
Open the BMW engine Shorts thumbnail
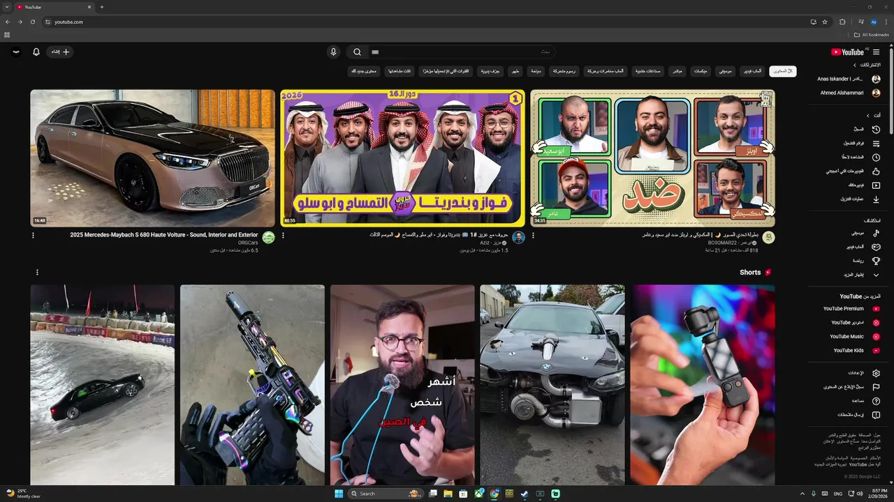(552, 385)
